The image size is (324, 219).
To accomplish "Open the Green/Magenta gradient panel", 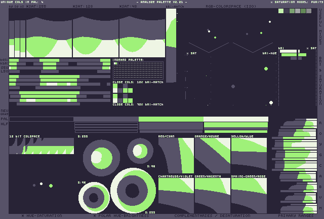I will 213,196.
